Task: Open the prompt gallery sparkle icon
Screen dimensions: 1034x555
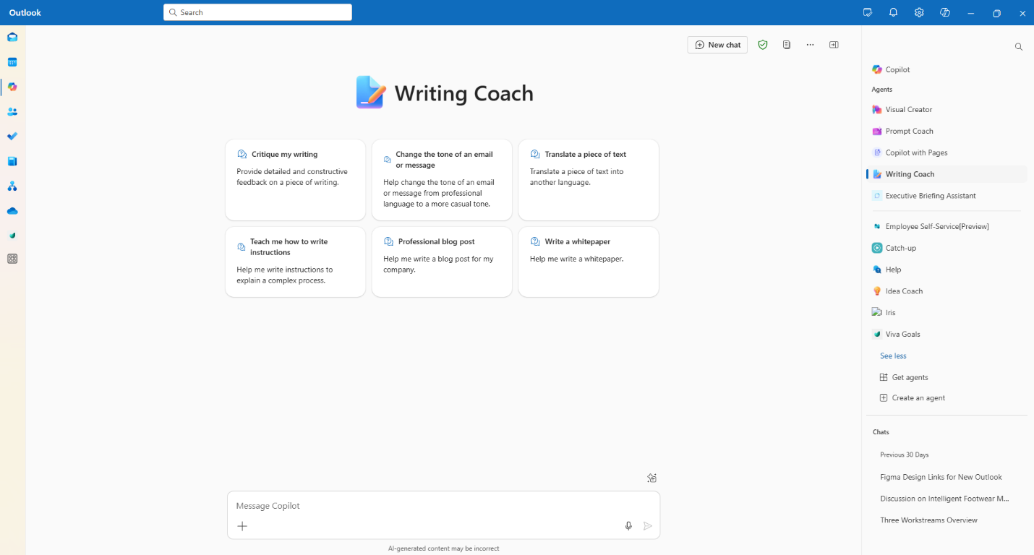Action: [651, 478]
